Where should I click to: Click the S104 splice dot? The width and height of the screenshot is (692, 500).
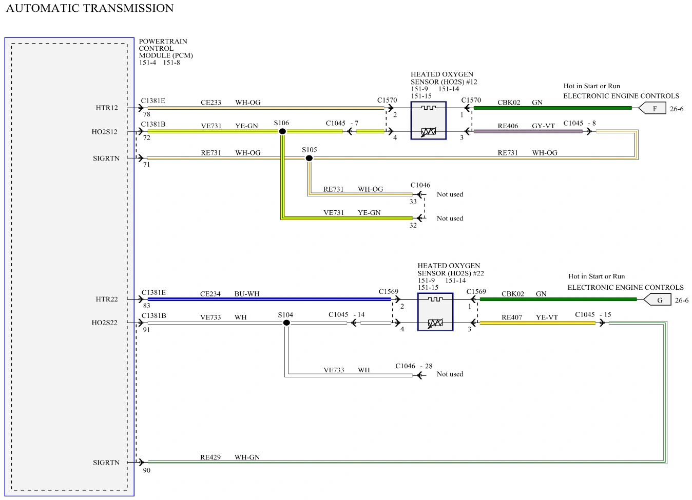click(x=286, y=323)
